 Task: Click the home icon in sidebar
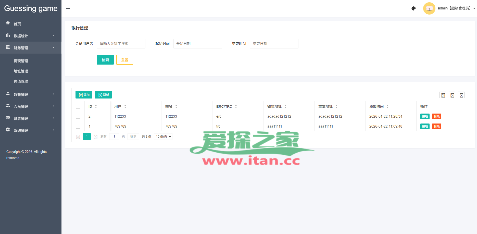pos(8,23)
